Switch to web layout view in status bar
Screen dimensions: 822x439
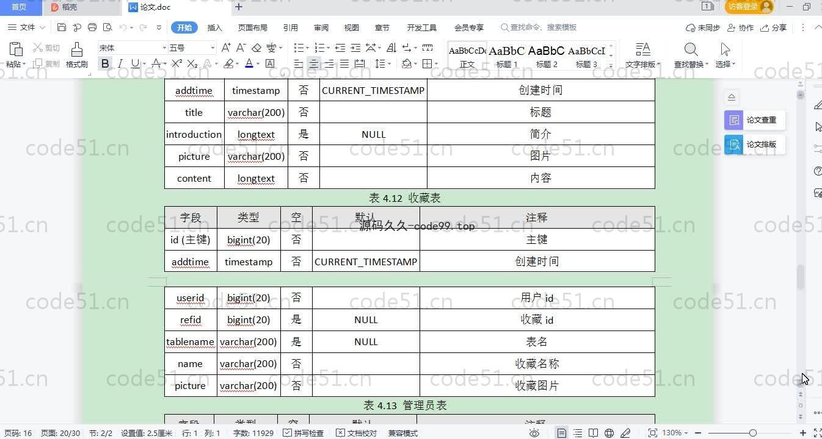609,433
